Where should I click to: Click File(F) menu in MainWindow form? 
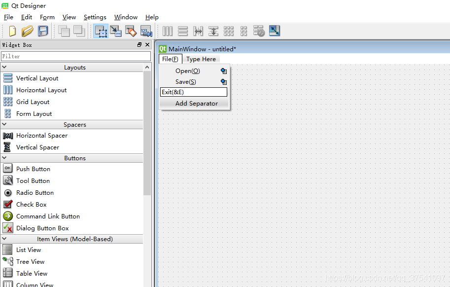point(170,59)
